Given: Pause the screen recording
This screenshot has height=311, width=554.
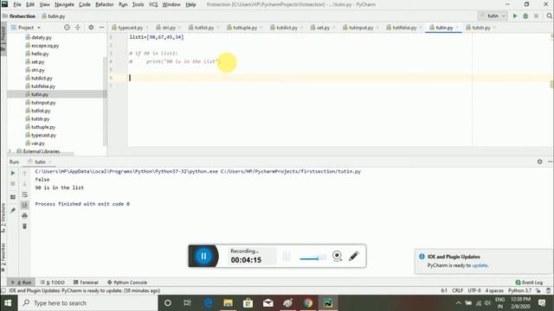Looking at the screenshot, I should click(203, 256).
